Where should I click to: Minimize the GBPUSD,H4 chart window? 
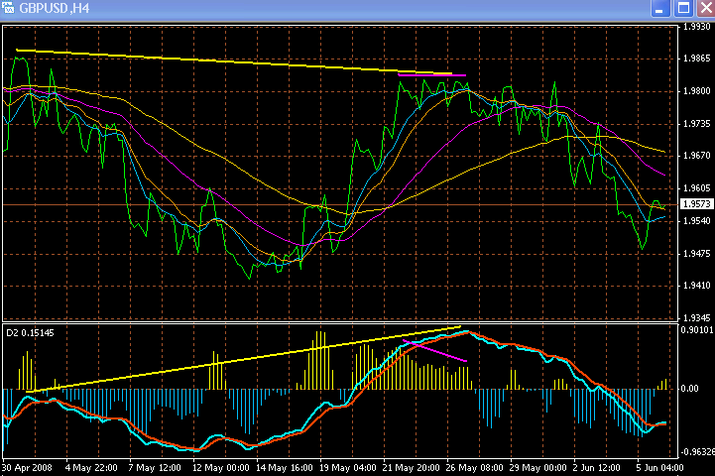[x=660, y=9]
